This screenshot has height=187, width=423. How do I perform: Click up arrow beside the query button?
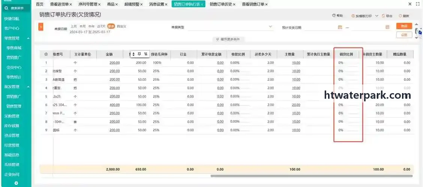point(417,24)
